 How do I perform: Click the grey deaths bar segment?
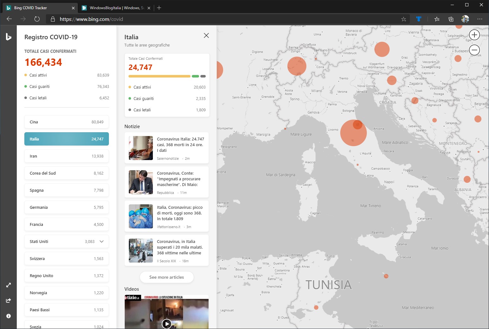(x=203, y=76)
